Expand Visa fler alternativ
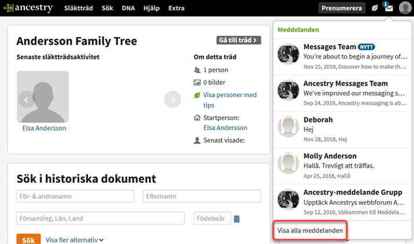Image resolution: width=414 pixels, height=244 pixels. click(x=74, y=240)
